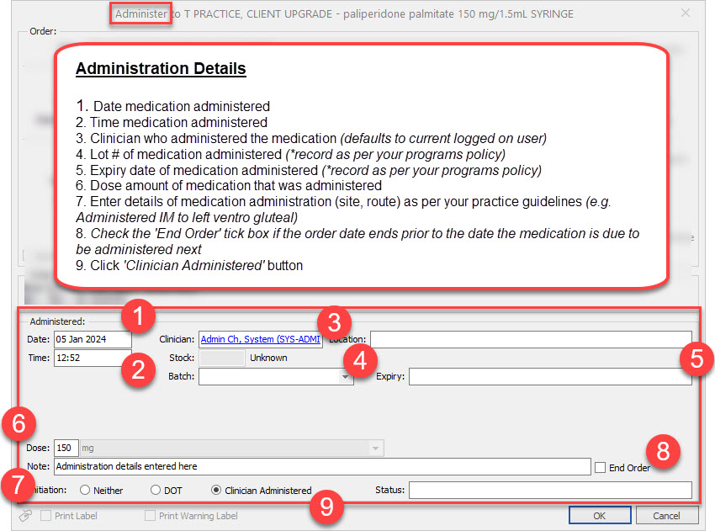Image resolution: width=715 pixels, height=531 pixels.
Task: Tick the End Order checkbox
Action: pos(600,468)
